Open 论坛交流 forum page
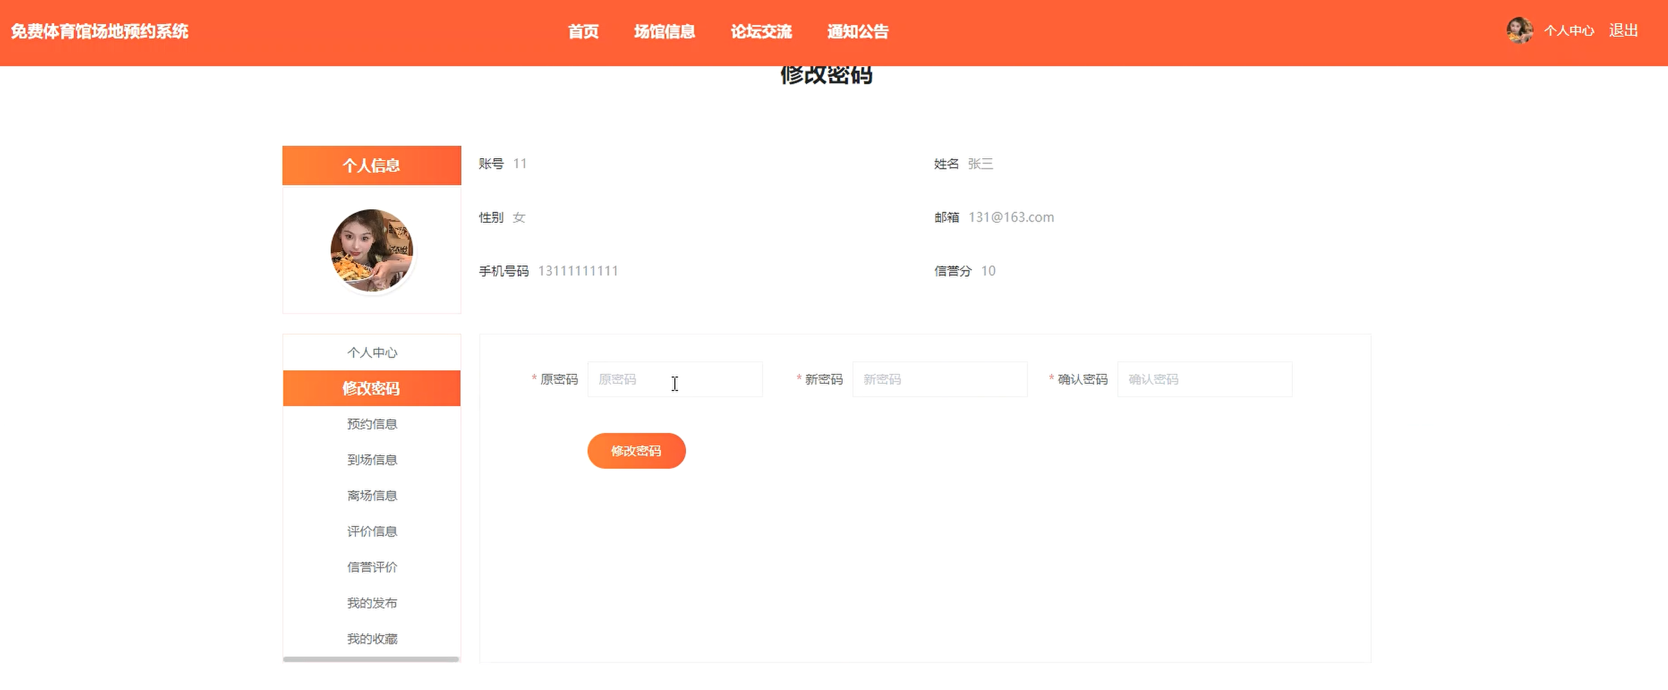 tap(761, 31)
